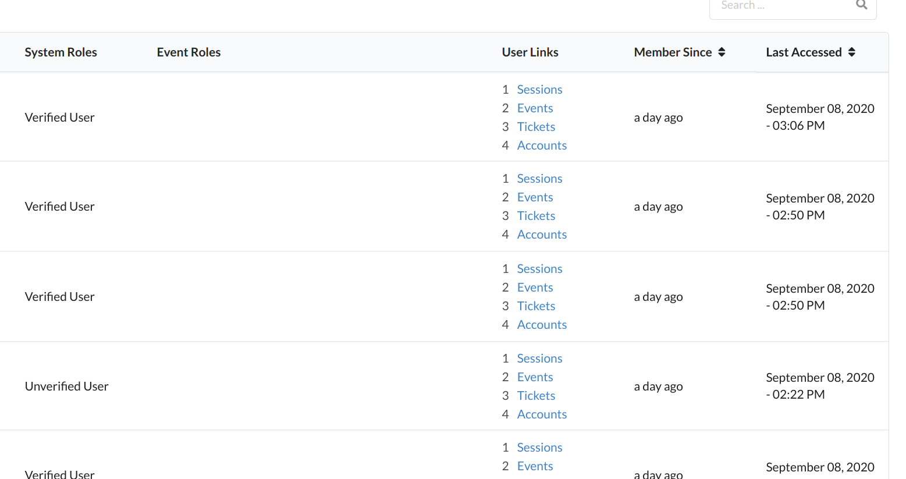Toggle the Member Since sort arrows
This screenshot has height=479, width=906.
click(x=722, y=52)
